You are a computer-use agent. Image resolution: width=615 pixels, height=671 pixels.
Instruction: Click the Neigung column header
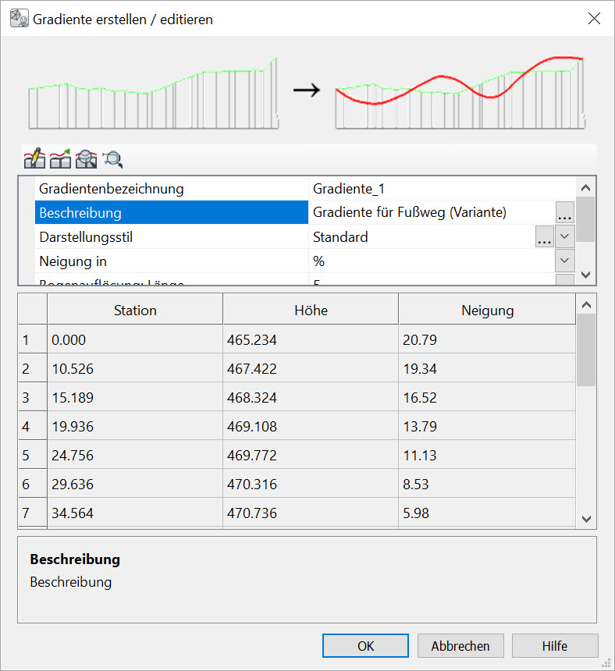point(487,311)
